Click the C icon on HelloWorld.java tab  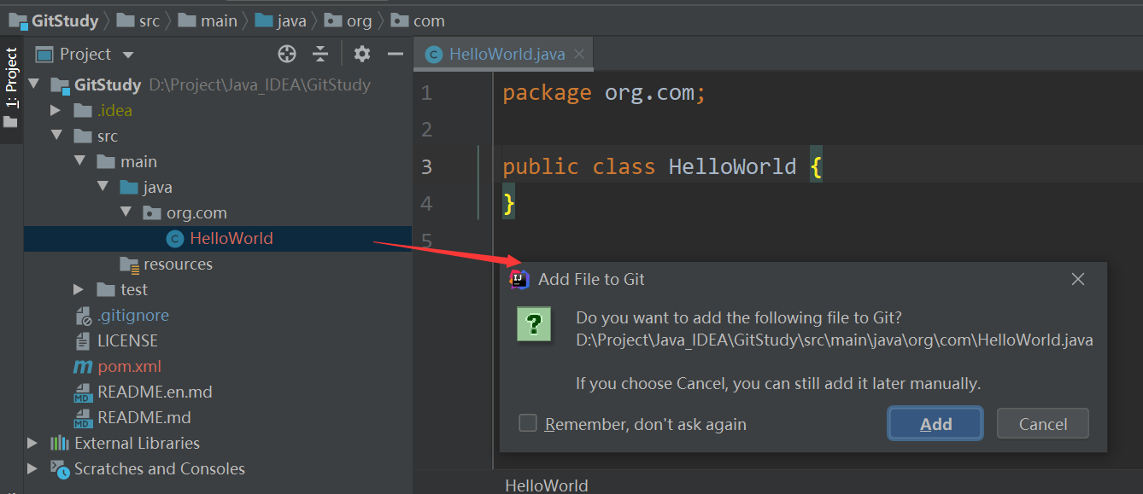pyautogui.click(x=434, y=55)
